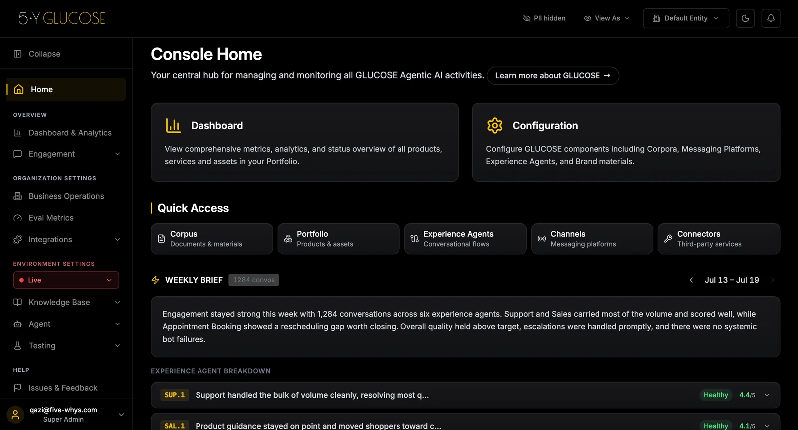
Task: Click the Connectors wrench icon
Action: 668,239
